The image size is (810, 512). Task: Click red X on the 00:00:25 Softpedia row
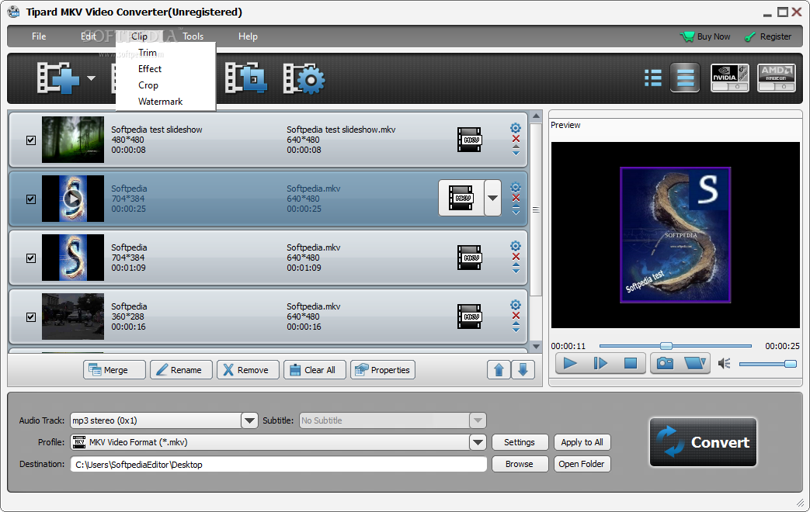516,198
